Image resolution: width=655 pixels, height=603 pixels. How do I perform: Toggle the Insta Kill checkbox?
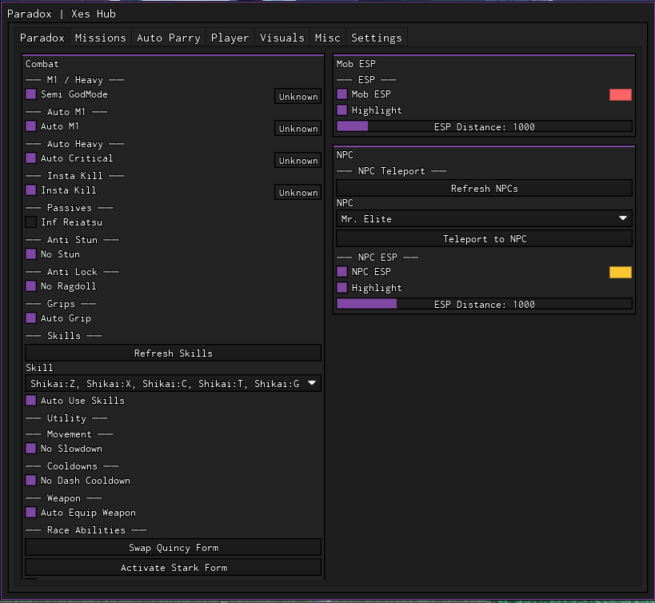(31, 190)
